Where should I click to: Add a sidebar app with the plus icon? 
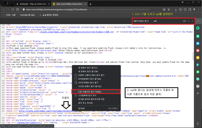click(x=198, y=93)
